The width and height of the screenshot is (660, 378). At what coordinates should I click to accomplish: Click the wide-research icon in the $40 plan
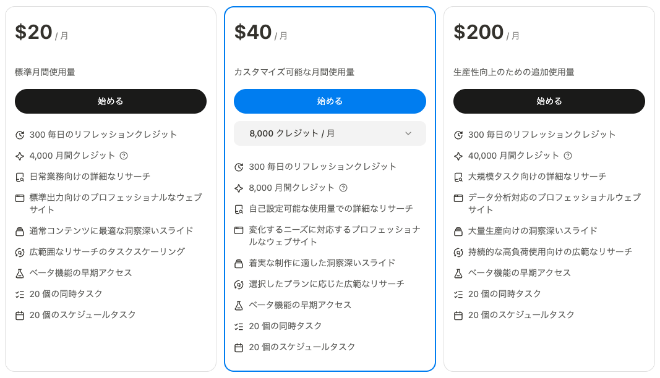(239, 284)
